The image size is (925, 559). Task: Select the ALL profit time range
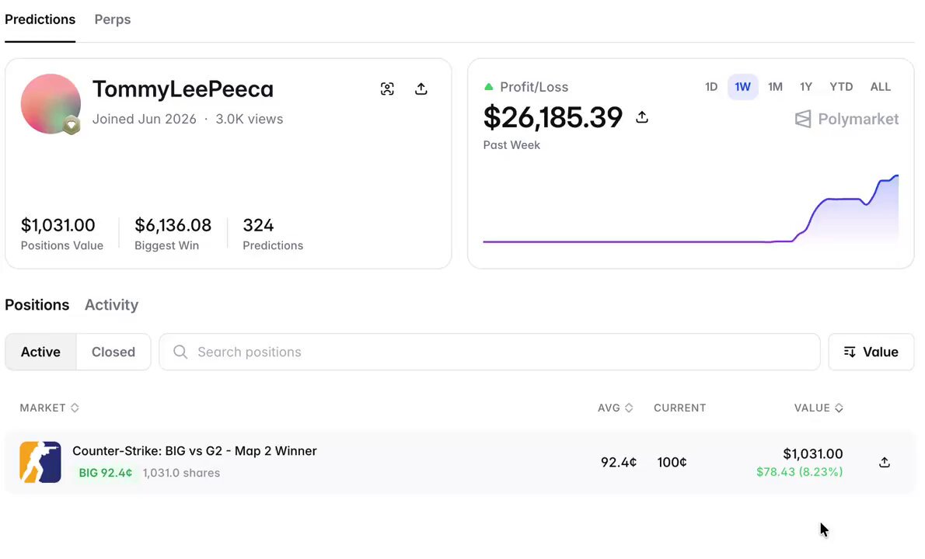point(880,87)
